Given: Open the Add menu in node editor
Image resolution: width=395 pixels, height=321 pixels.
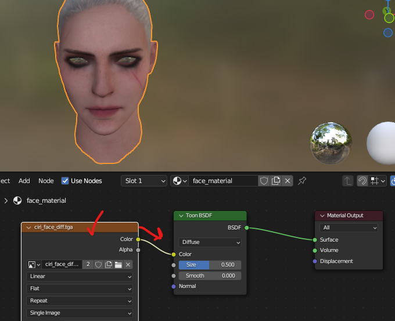Looking at the screenshot, I should click(x=24, y=181).
